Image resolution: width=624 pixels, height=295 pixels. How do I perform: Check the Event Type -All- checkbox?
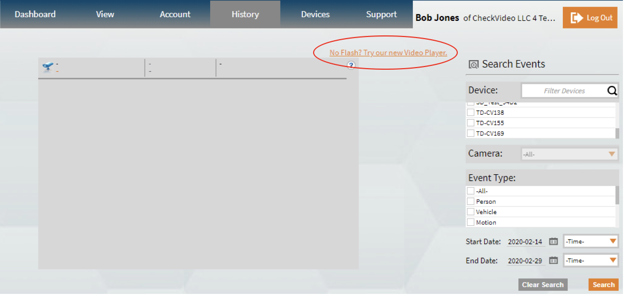coord(470,191)
